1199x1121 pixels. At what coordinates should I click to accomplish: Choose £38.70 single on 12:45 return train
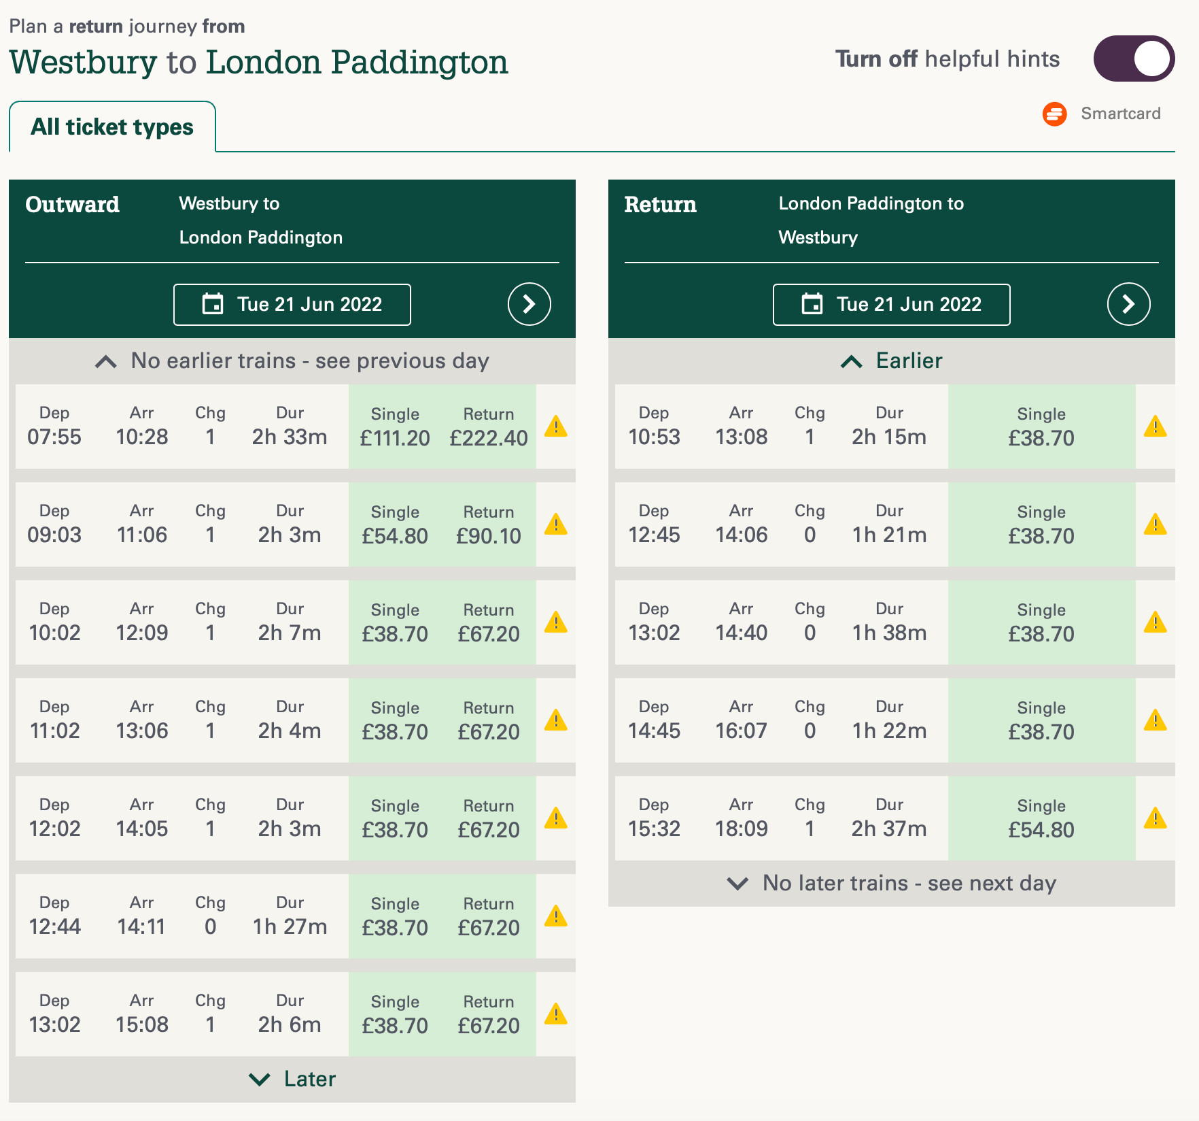point(1041,524)
